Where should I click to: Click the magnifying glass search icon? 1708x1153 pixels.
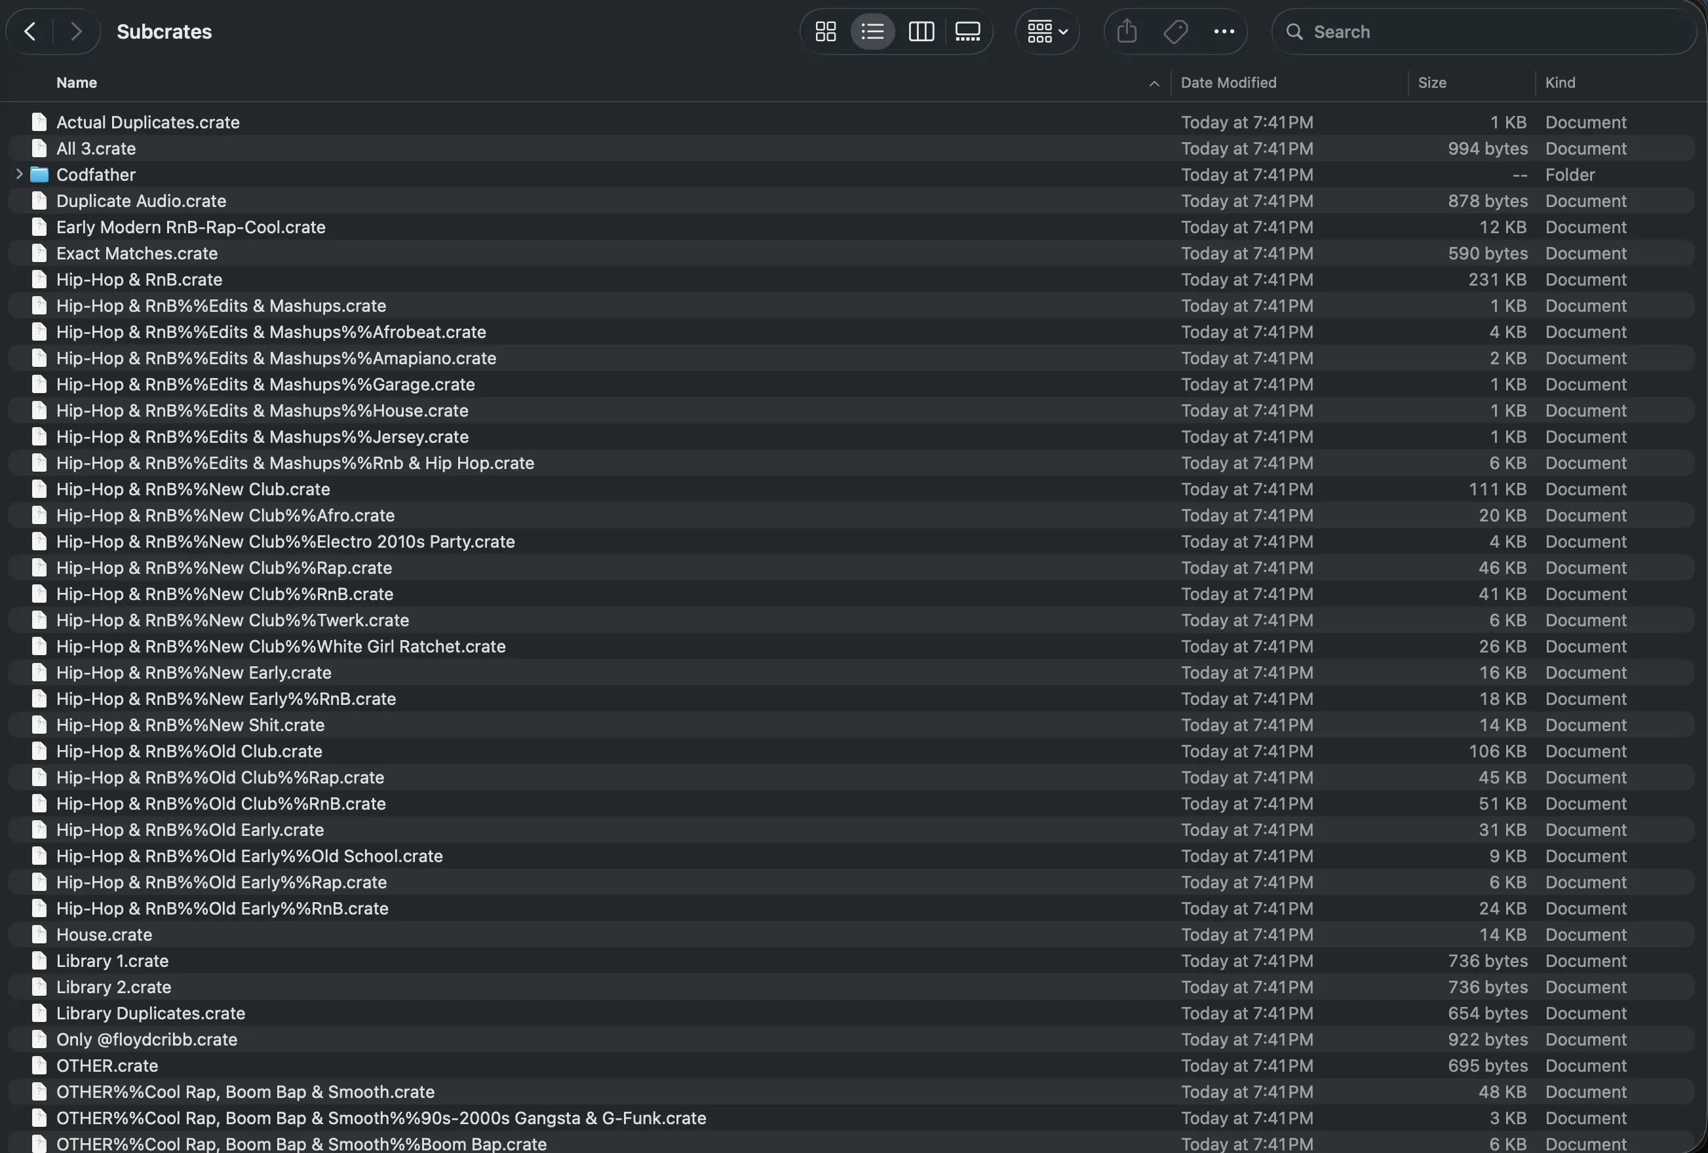click(x=1294, y=31)
